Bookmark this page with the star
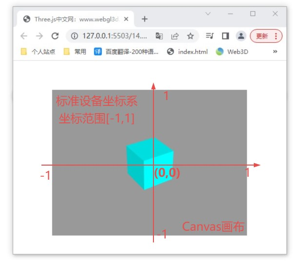This screenshot has width=303, height=270. coord(190,36)
